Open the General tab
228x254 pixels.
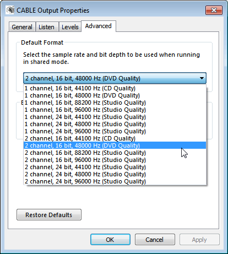[22, 27]
